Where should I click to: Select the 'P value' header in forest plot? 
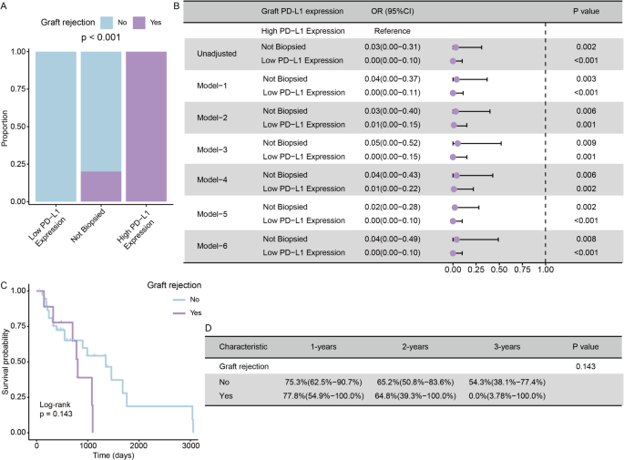[x=584, y=11]
